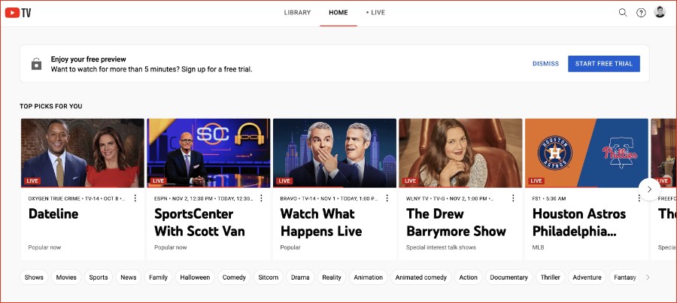
Task: Select the Reality genre chip
Action: (332, 277)
